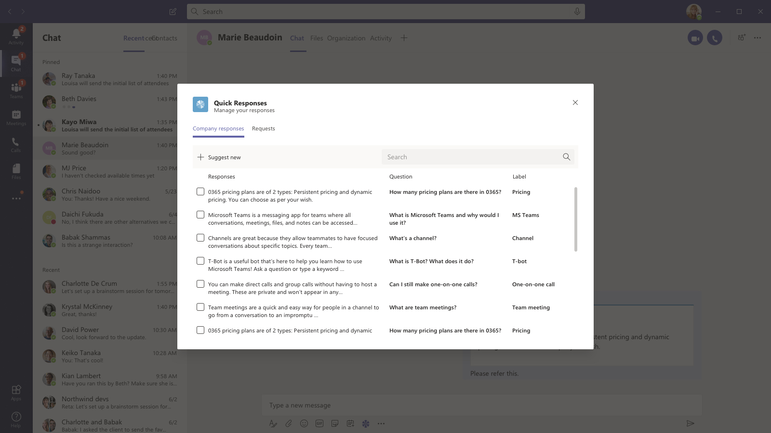The height and width of the screenshot is (433, 771).
Task: Open chat with Charlotte De Crum
Action: (x=110, y=287)
